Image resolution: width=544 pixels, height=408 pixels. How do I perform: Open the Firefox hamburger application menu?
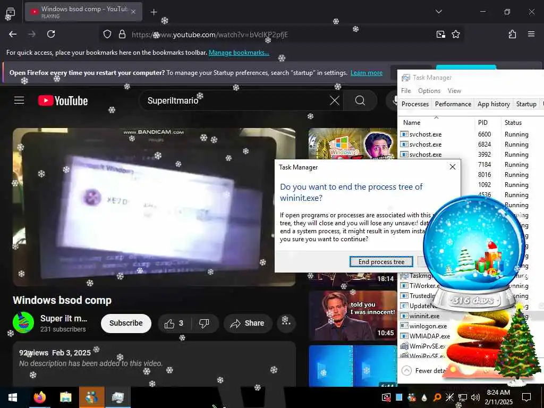coord(531,34)
